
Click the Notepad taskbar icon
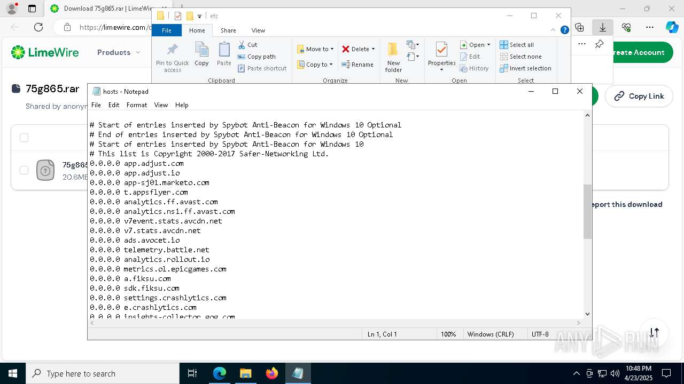coord(298,373)
